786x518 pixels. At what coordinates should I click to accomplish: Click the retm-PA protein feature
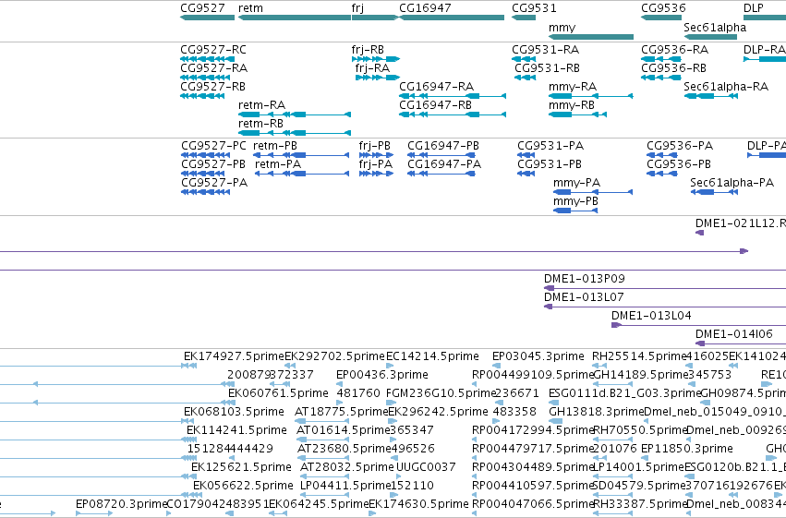click(302, 174)
